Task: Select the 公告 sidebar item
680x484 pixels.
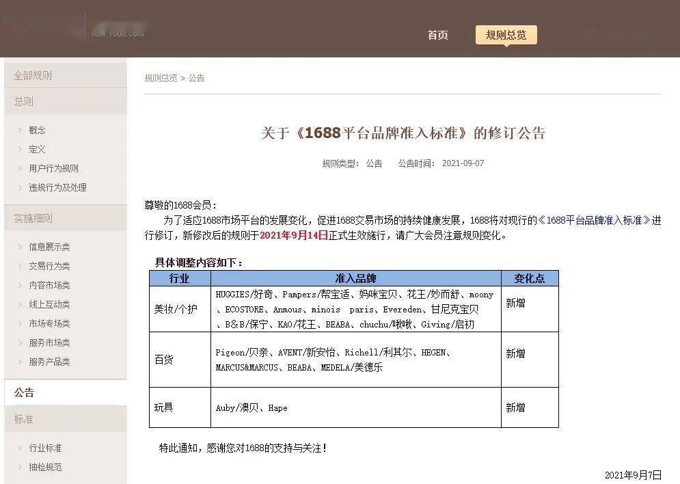Action: (x=66, y=392)
